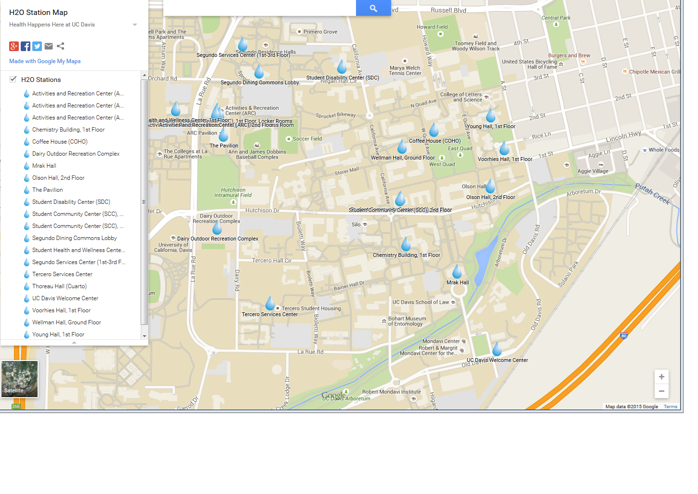
Task: Click the Mondavi Center label
Action: [x=441, y=341]
